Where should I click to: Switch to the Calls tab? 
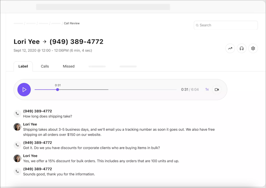[x=45, y=66]
